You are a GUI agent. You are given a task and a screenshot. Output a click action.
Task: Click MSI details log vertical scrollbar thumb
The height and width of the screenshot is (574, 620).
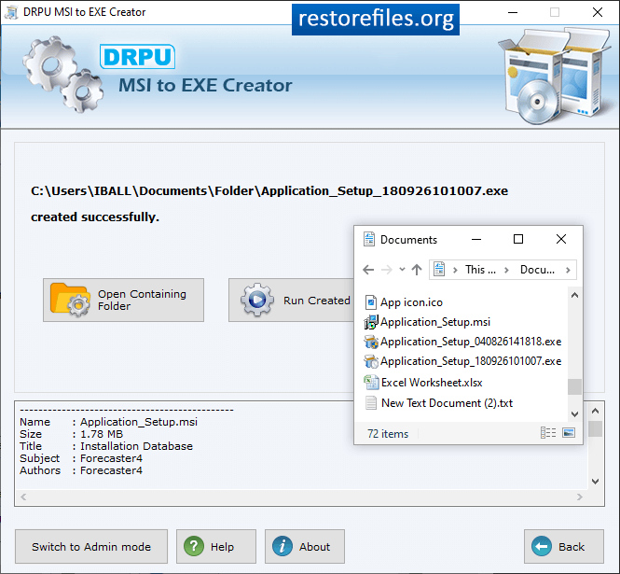[x=595, y=428]
